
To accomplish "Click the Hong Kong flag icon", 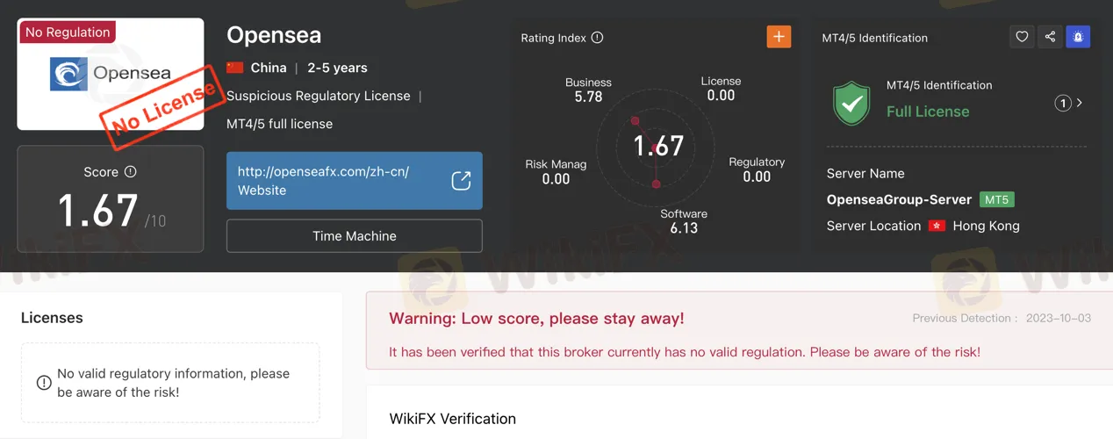I will click(937, 226).
